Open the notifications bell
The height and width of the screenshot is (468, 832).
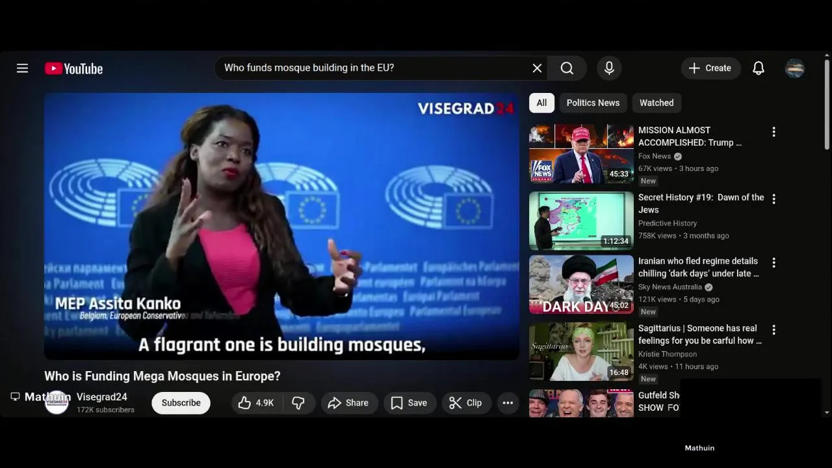point(758,68)
